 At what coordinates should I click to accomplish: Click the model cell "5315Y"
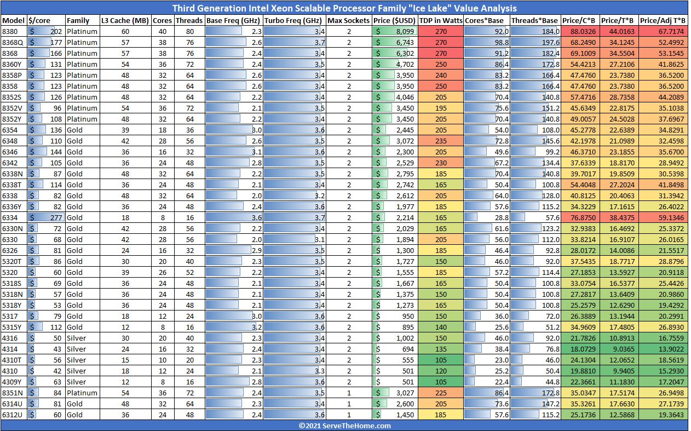14,327
